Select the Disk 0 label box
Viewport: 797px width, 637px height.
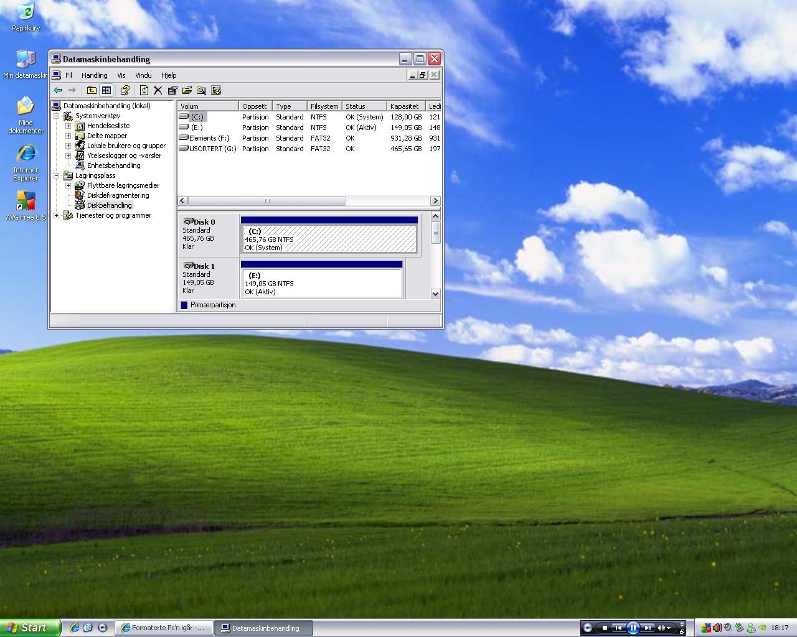(x=208, y=235)
